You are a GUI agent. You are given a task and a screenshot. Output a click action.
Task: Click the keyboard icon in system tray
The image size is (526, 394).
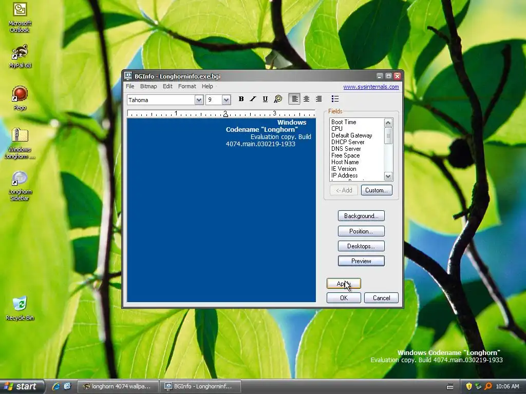pos(450,387)
